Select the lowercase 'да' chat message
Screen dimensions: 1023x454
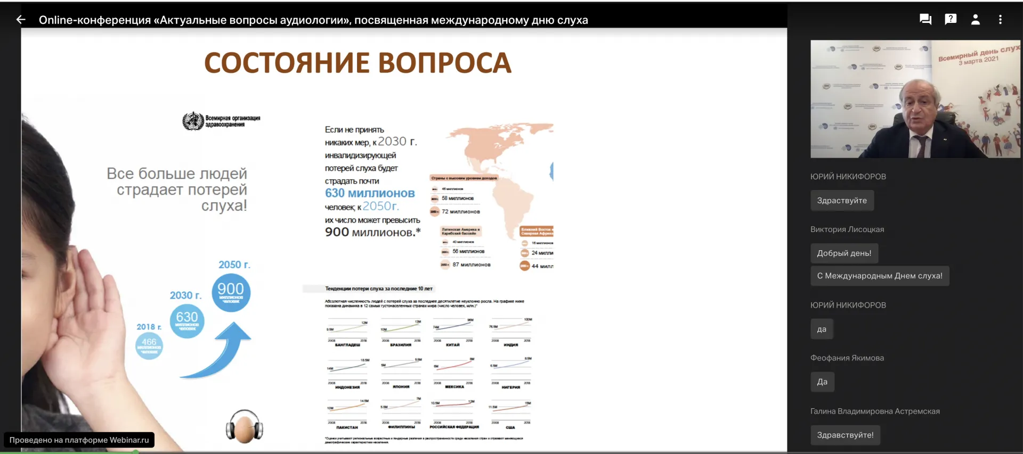822,329
